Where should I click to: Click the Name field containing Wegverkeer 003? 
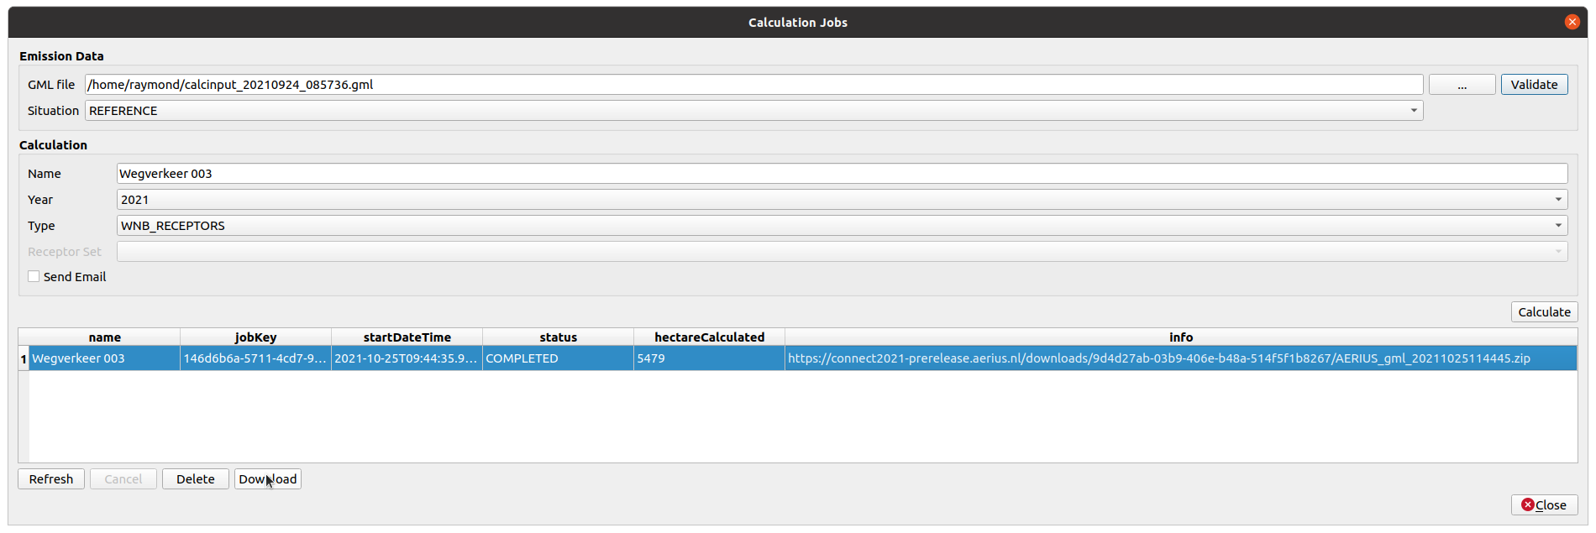tap(841, 174)
